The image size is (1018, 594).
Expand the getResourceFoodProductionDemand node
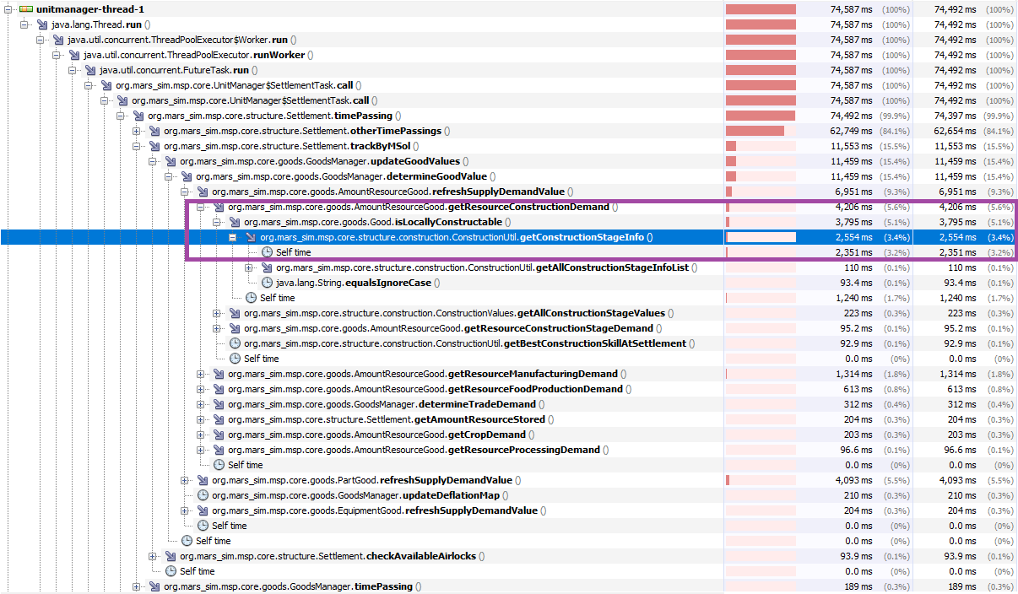point(200,389)
